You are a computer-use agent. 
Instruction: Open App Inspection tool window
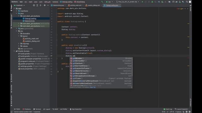[76, 109]
